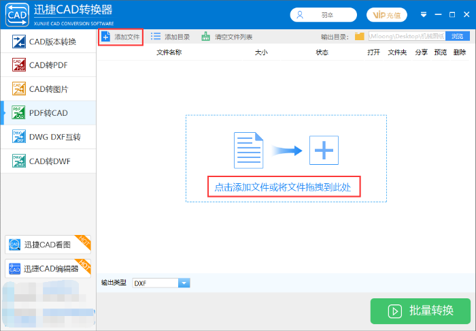Screen dimensions: 476x331
Task: Close the converter window
Action: (x=466, y=14)
